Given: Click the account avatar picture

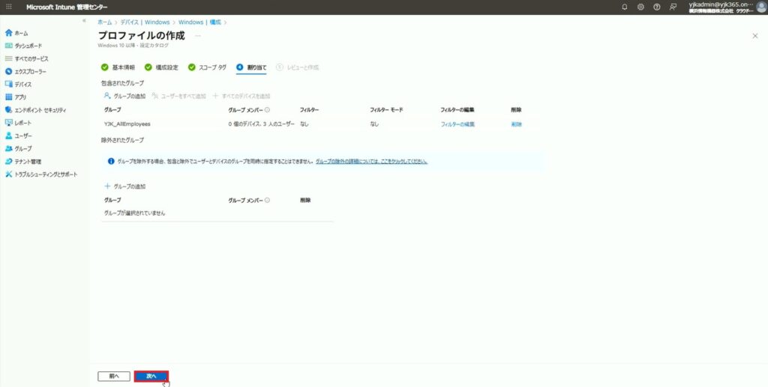Looking at the screenshot, I should (x=760, y=7).
